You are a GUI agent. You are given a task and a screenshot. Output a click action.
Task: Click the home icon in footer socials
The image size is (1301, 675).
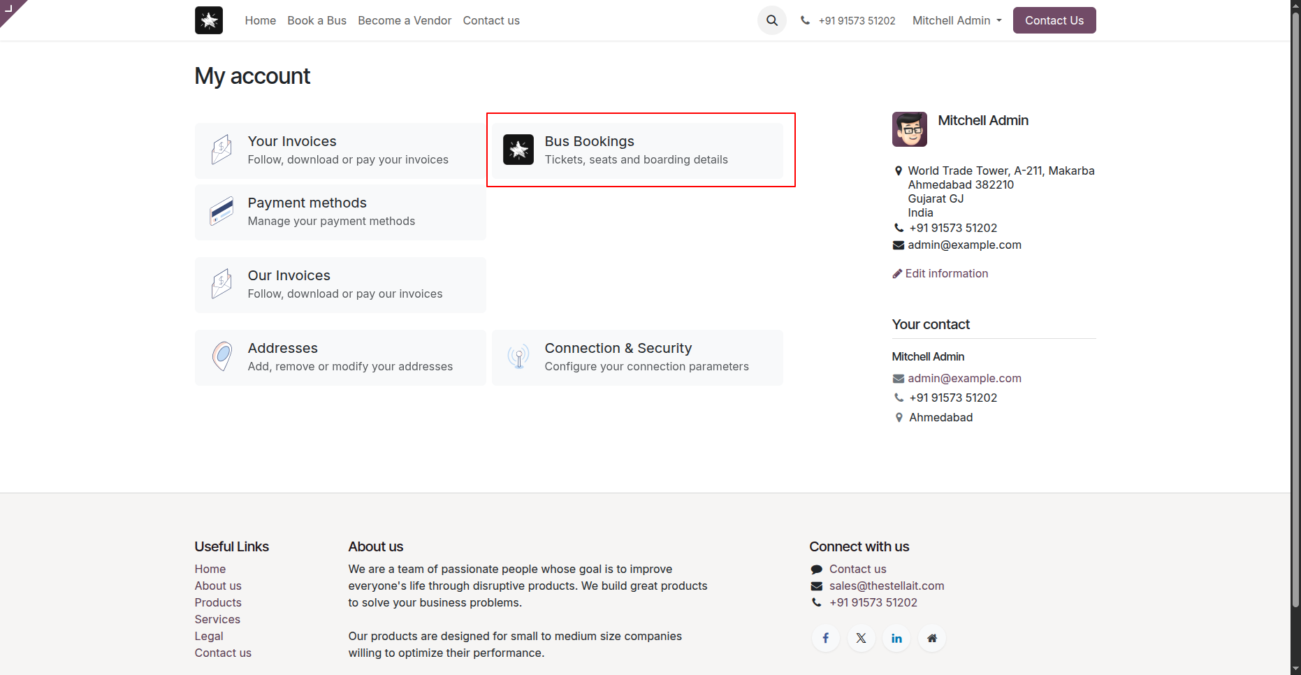tap(932, 638)
